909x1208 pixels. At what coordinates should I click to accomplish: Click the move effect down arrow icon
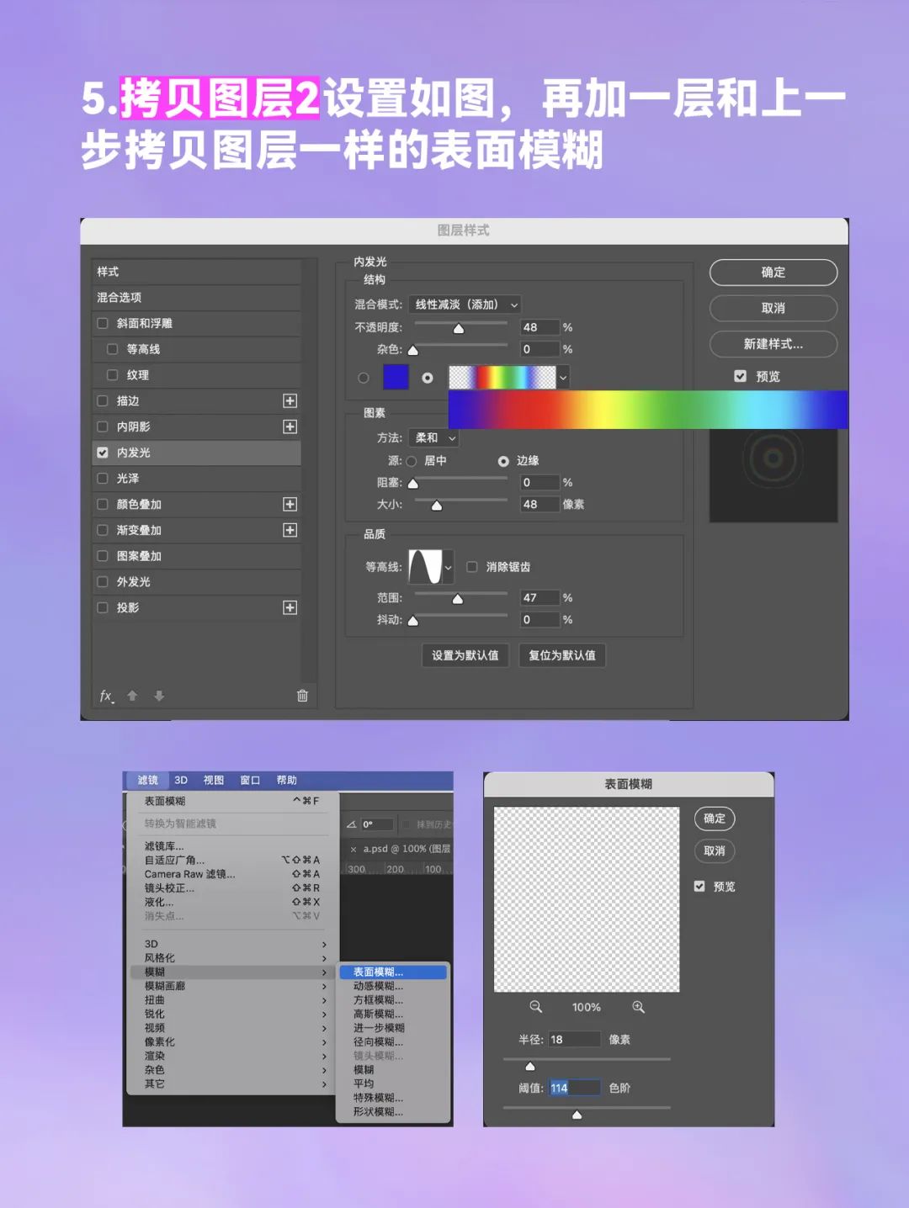tap(159, 696)
